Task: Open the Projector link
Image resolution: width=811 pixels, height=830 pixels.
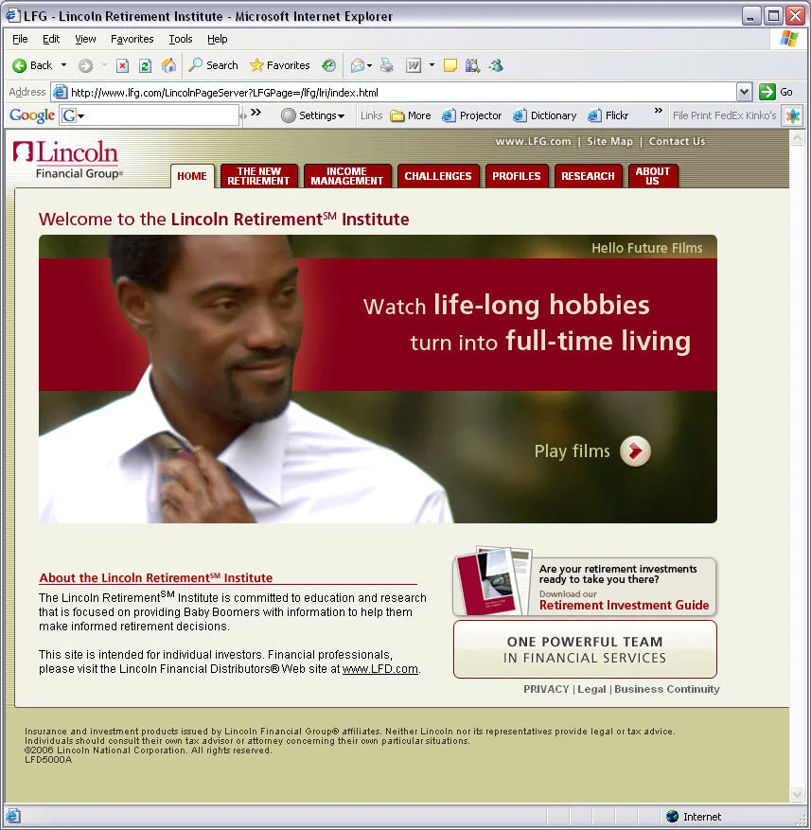Action: (471, 115)
